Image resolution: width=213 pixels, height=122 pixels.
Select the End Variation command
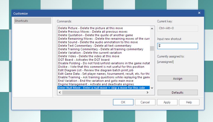[104, 81]
